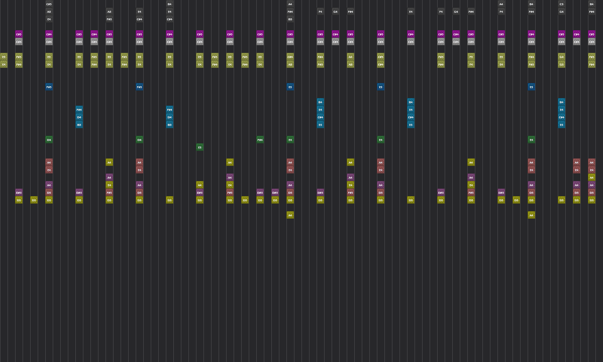This screenshot has width=603, height=362.
Task: Select the rightmost magenta C#5 note
Action: point(592,34)
